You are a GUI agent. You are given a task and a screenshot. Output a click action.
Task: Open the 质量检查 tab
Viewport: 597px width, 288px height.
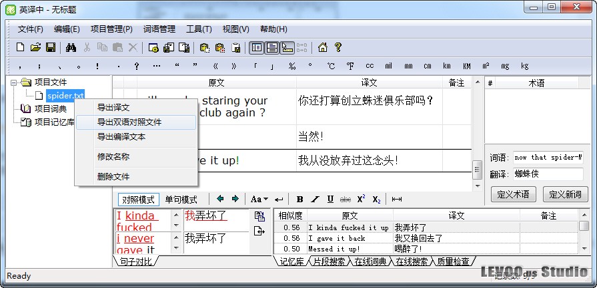coord(453,261)
